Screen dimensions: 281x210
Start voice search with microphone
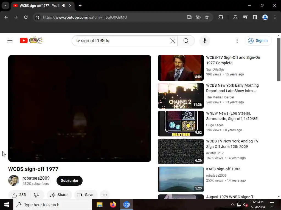[205, 41]
